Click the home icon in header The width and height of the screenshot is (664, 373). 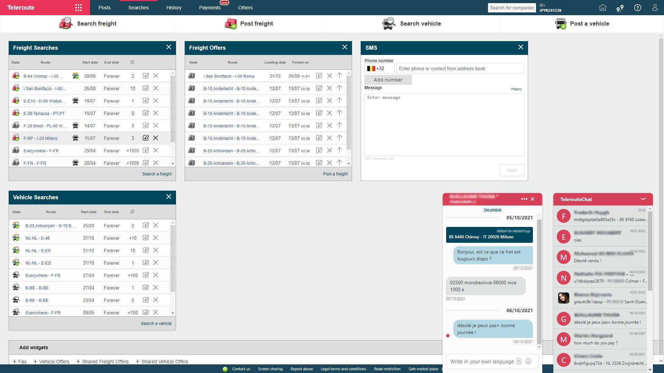point(603,8)
